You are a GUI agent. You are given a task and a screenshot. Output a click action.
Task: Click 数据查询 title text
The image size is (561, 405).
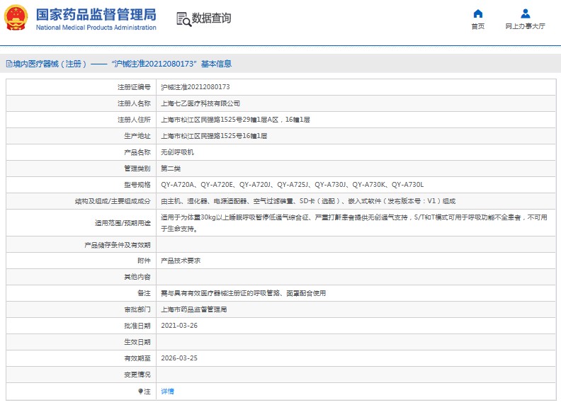[x=212, y=18]
